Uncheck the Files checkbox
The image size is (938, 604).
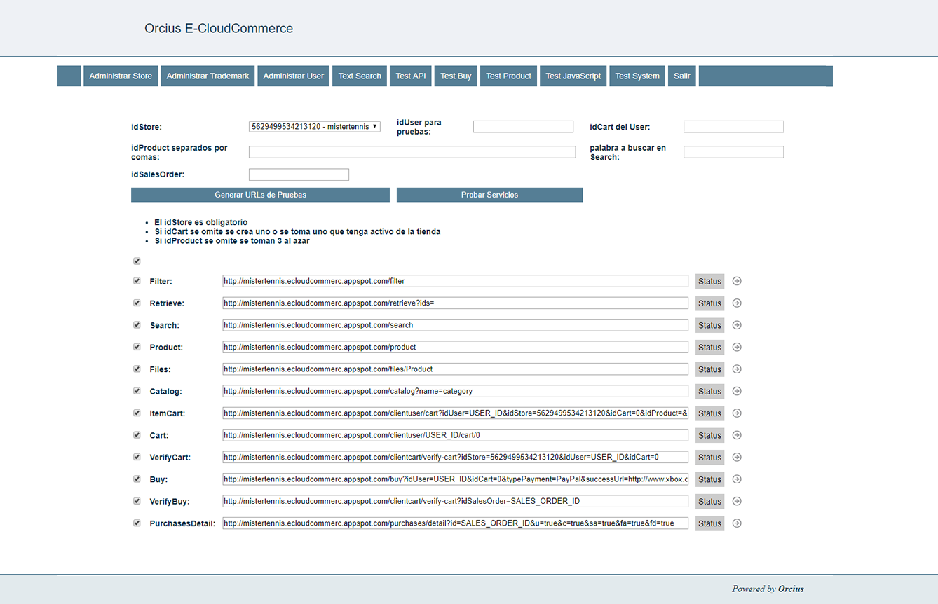[137, 369]
